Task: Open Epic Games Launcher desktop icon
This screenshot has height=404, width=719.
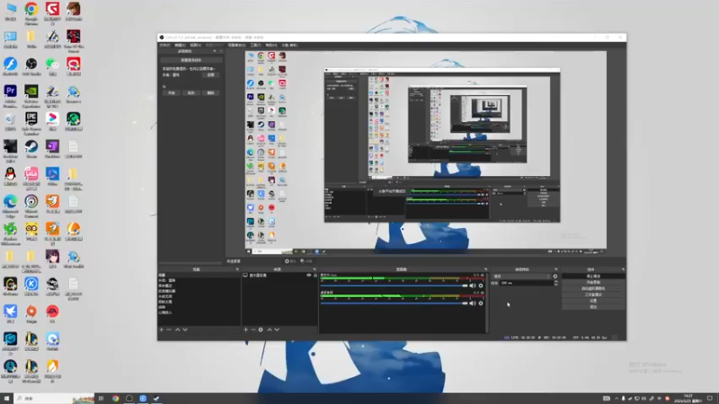Action: 31,123
